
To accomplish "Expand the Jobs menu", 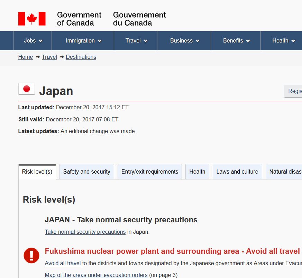I will (33, 41).
